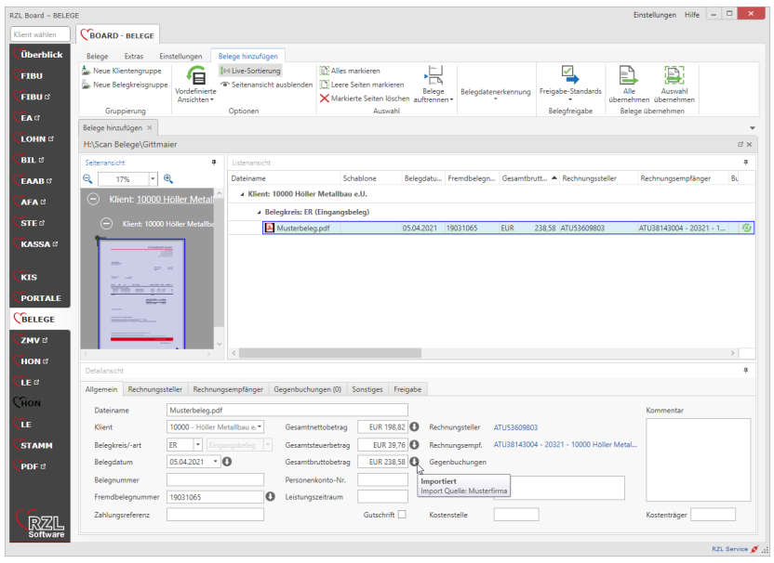Click Auswahl übernehmen icon
The width and height of the screenshot is (774, 563).
(x=674, y=76)
